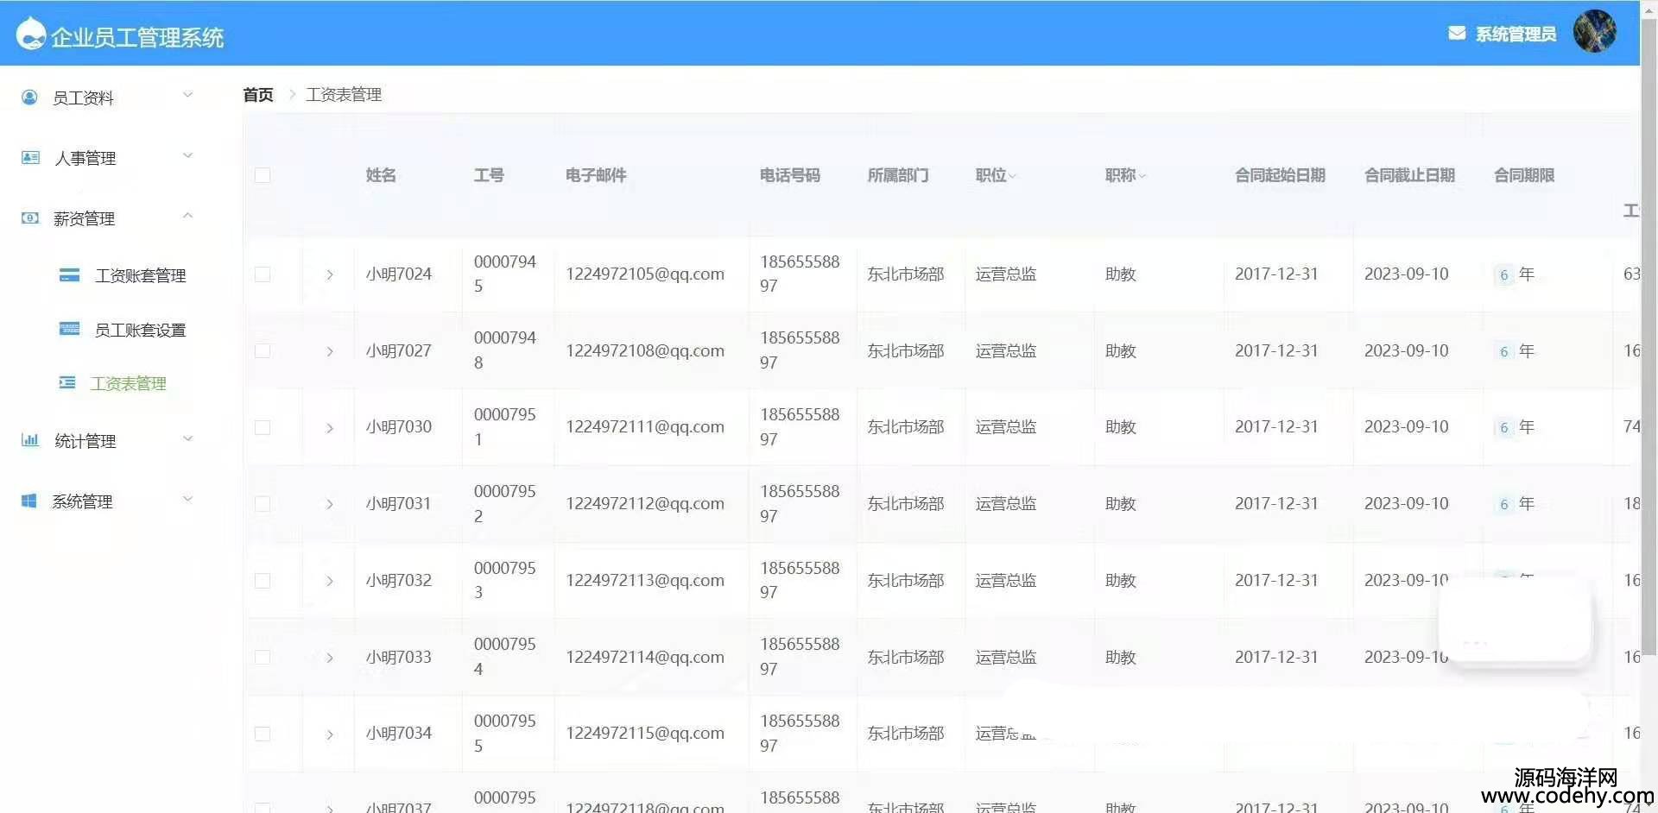The image size is (1658, 813).
Task: Click the 员工资料 user icon in sidebar
Action: point(29,98)
